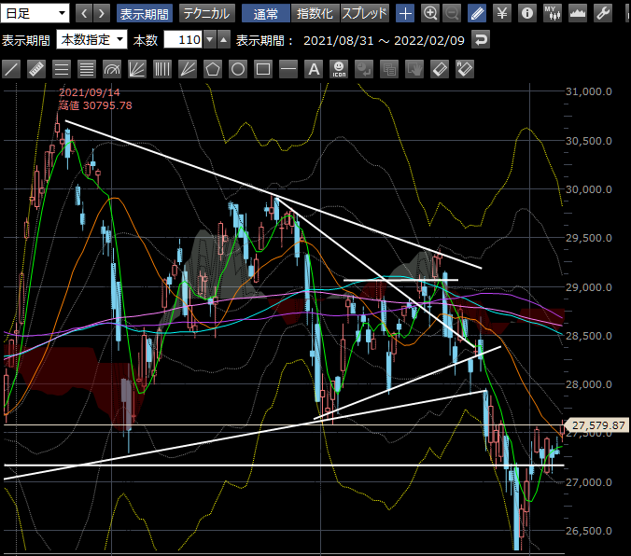The image size is (631, 556).
Task: Click the bar count field showing 110
Action: (182, 39)
